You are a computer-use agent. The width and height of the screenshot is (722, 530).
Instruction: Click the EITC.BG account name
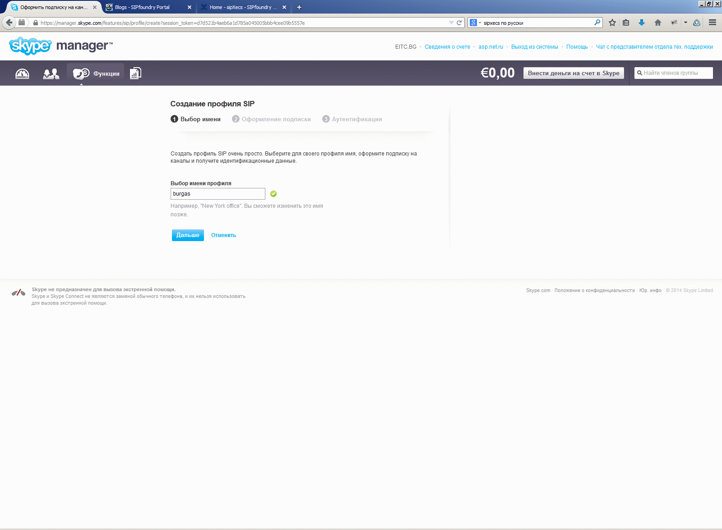[x=406, y=47]
